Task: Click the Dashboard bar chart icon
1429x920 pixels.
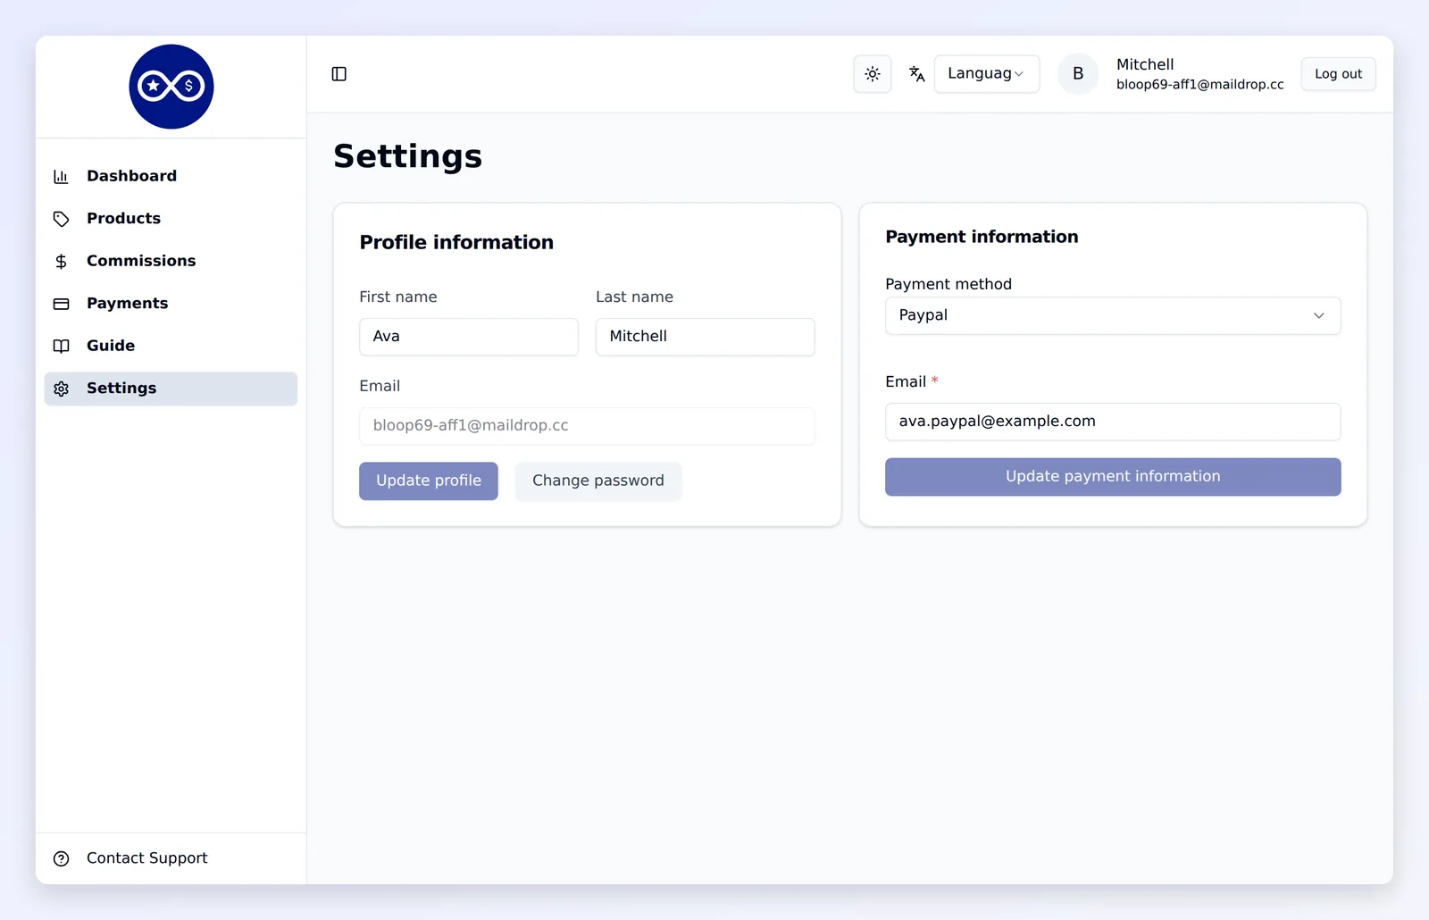Action: coord(61,177)
